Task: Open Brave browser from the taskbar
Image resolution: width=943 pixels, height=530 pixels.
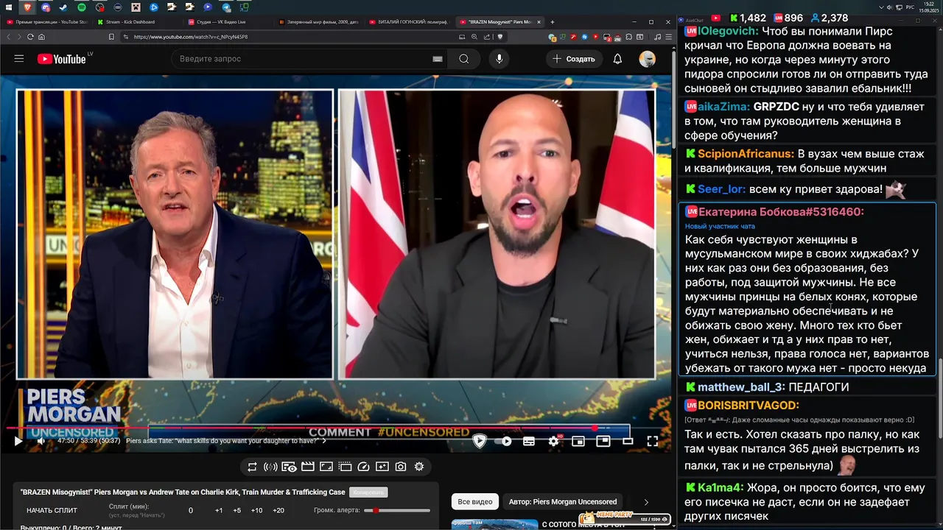Action: point(28,7)
